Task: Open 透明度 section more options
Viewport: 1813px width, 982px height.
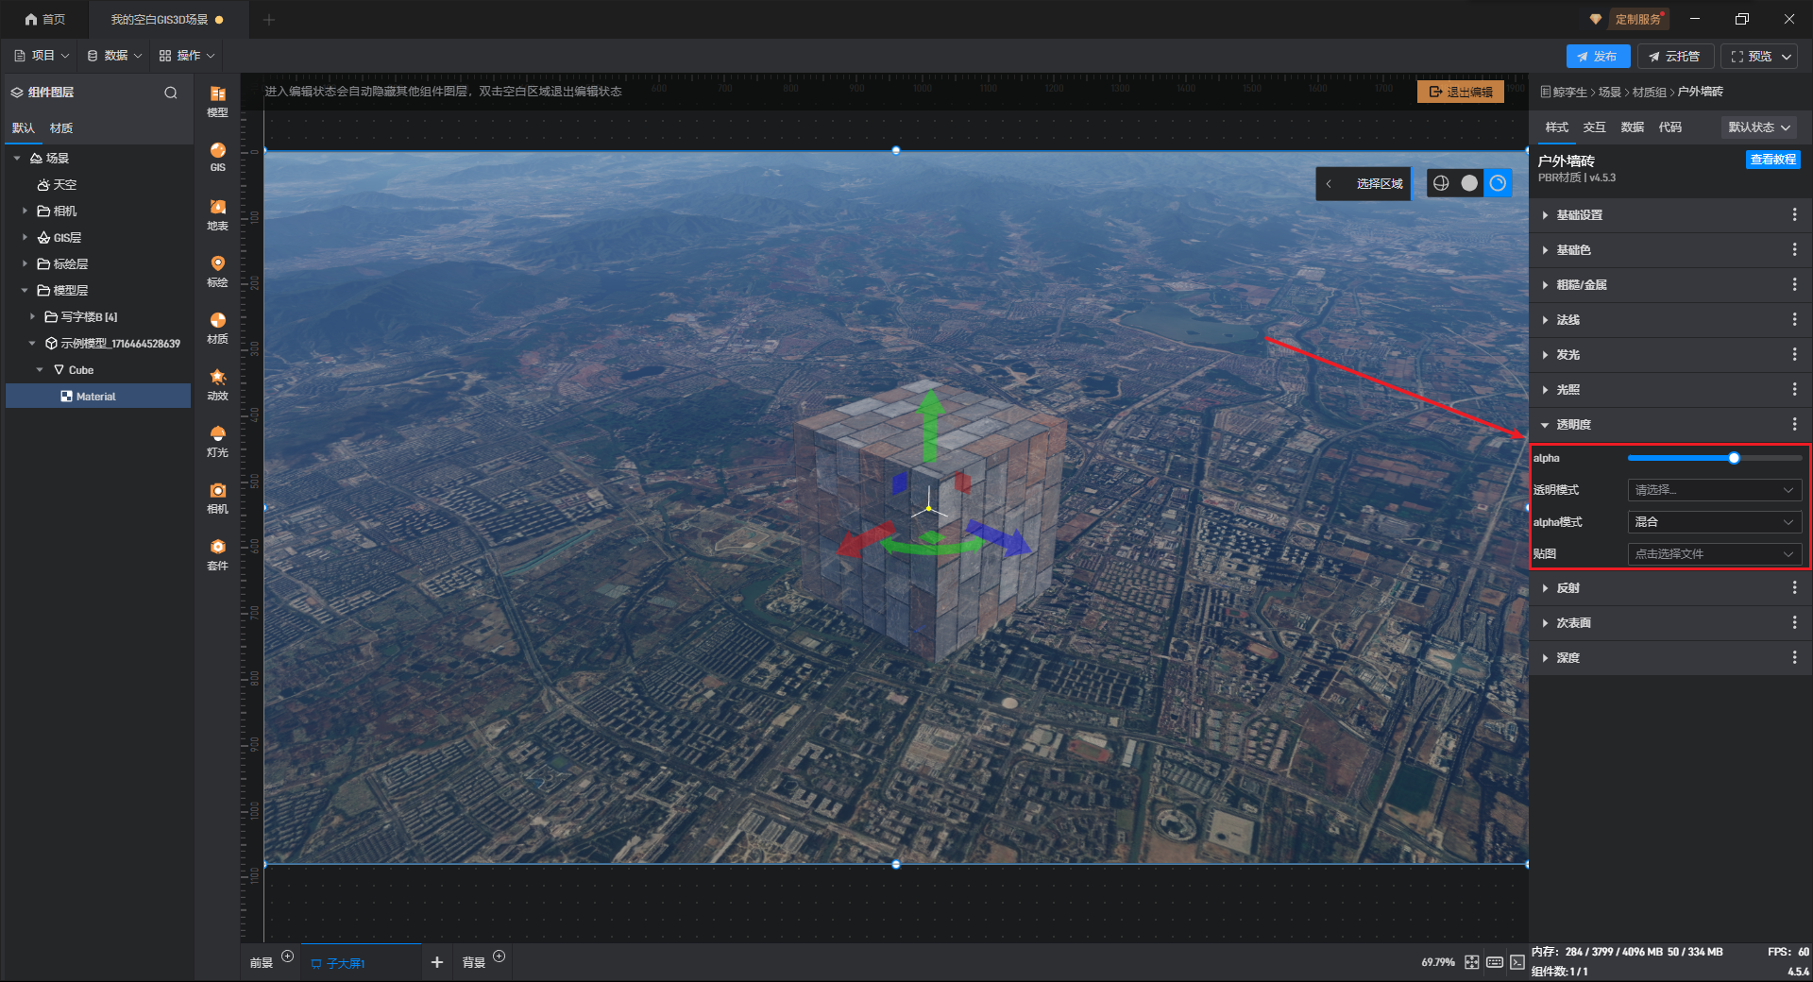Action: [x=1794, y=425]
